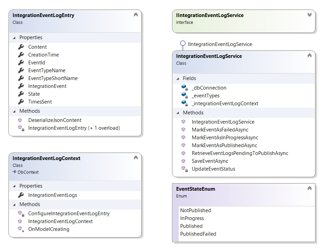
Task: Click the cube icon next to DeserializeJsonContent
Action: pos(20,120)
